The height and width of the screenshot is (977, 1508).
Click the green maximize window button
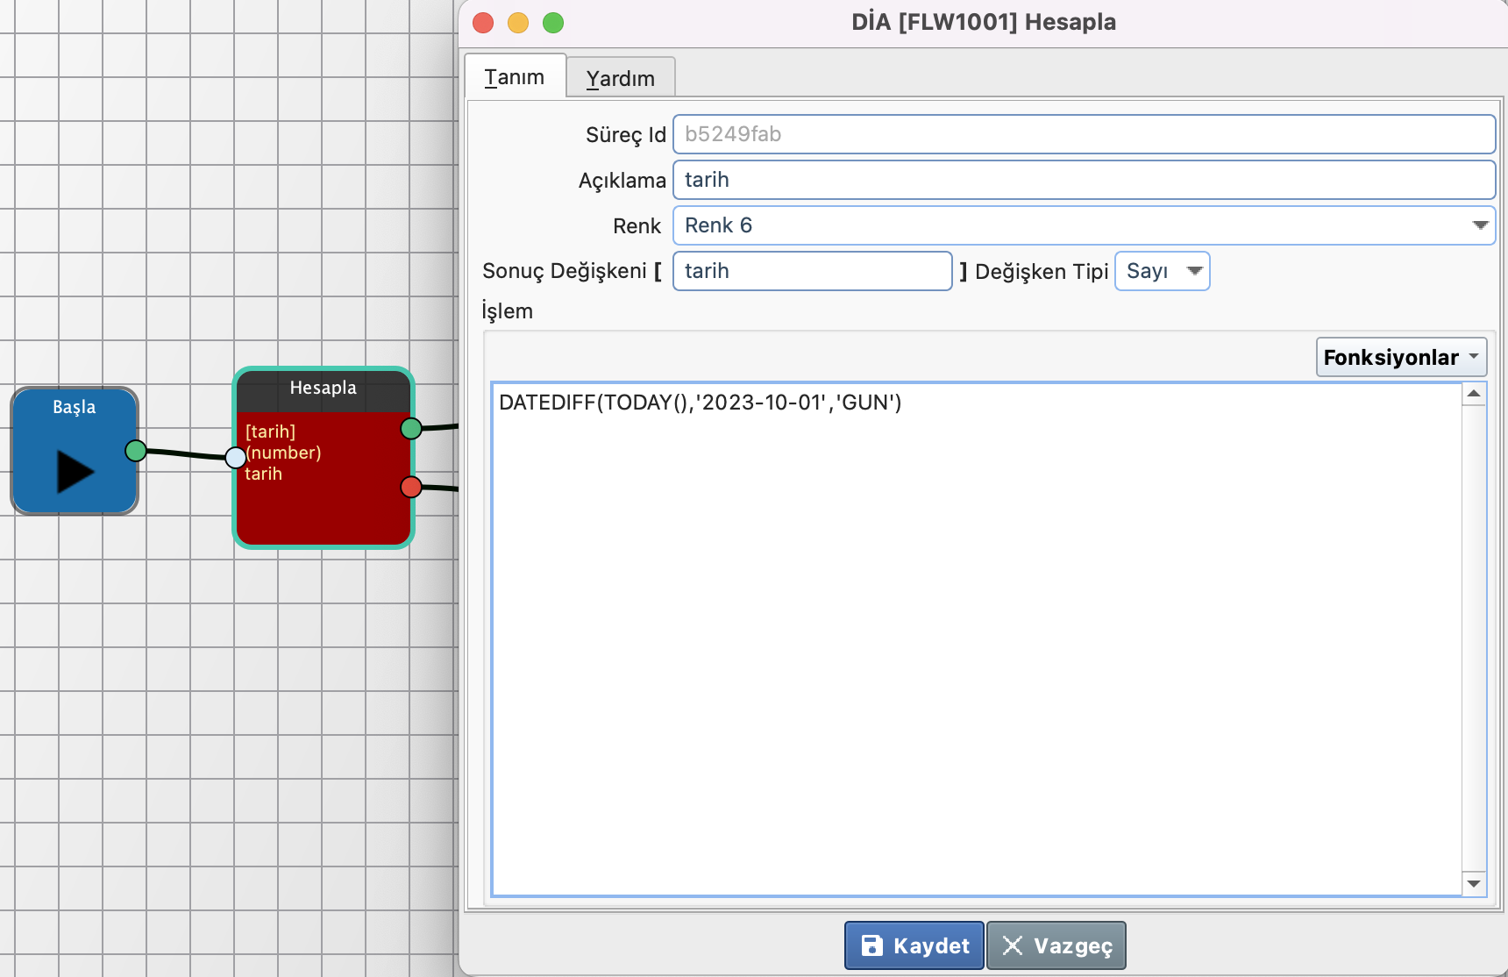[x=553, y=23]
